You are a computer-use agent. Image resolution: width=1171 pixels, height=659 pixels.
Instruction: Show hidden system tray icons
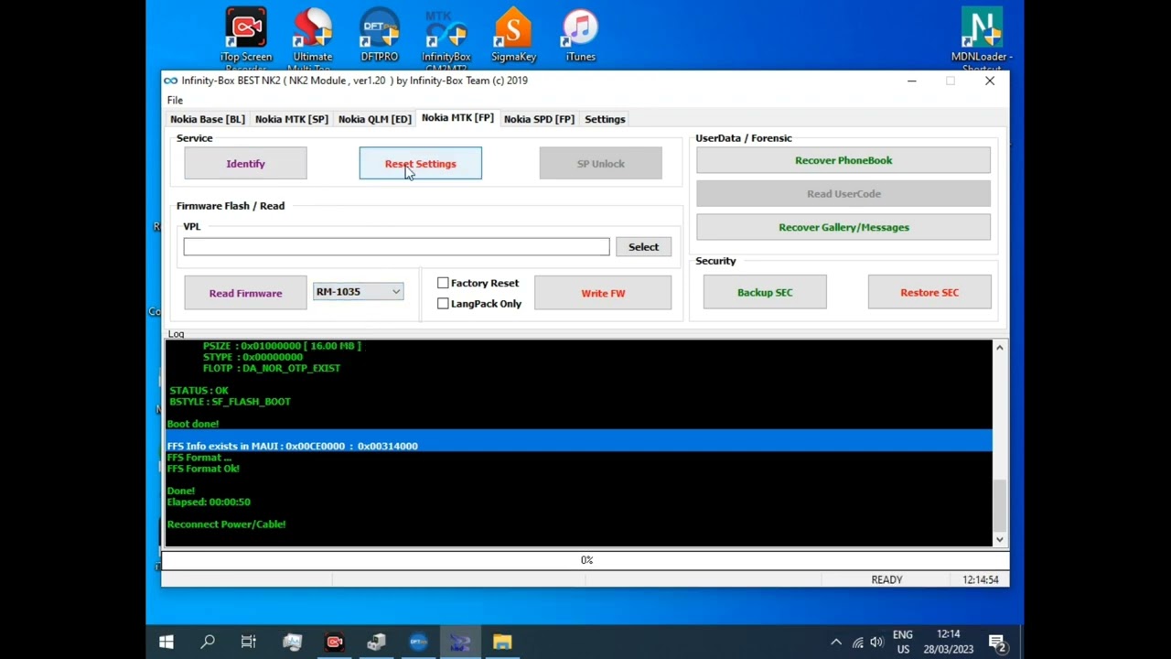836,643
